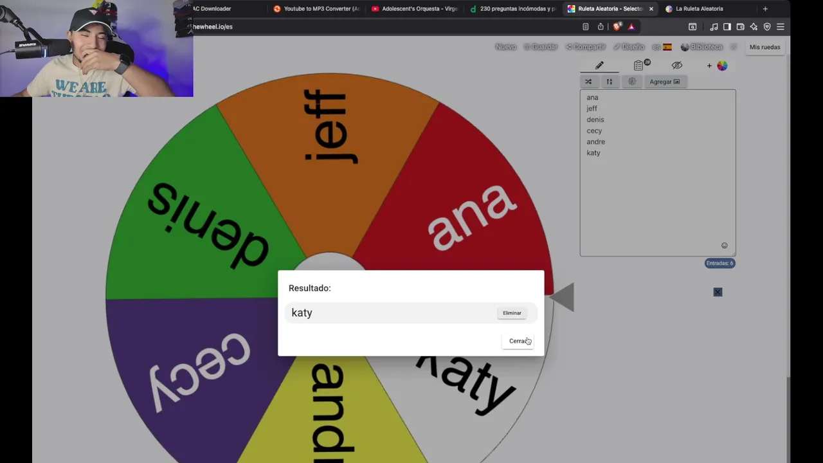The image size is (823, 463).
Task: Open a new browser tab
Action: tap(765, 9)
